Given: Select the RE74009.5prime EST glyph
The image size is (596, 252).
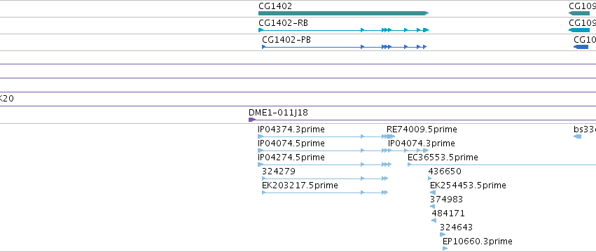Looking at the screenshot, I should pyautogui.click(x=391, y=136).
